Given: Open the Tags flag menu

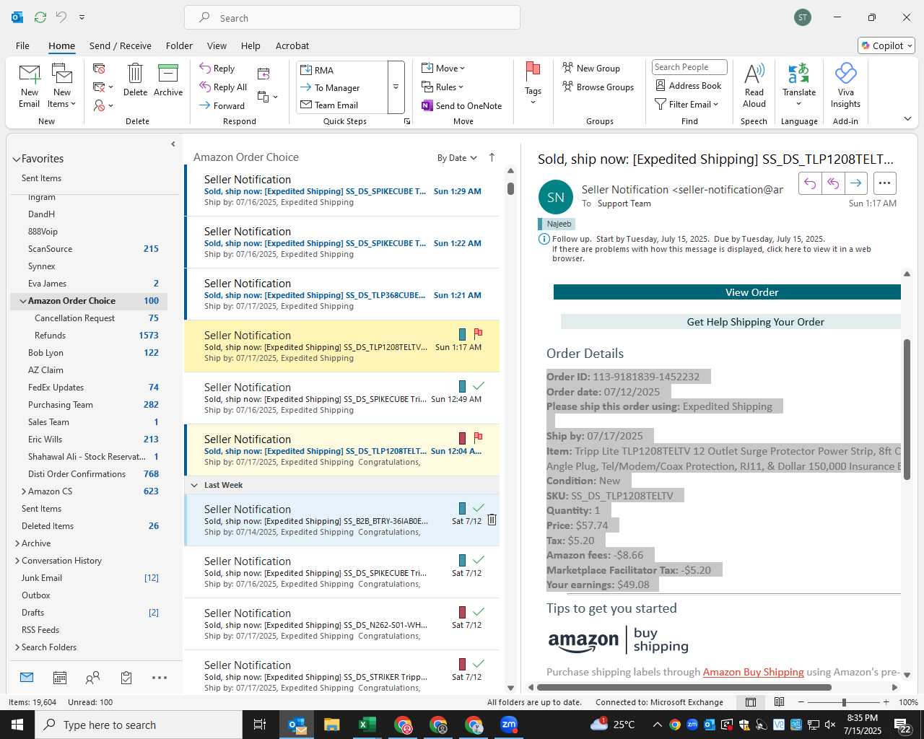Looking at the screenshot, I should (x=533, y=84).
